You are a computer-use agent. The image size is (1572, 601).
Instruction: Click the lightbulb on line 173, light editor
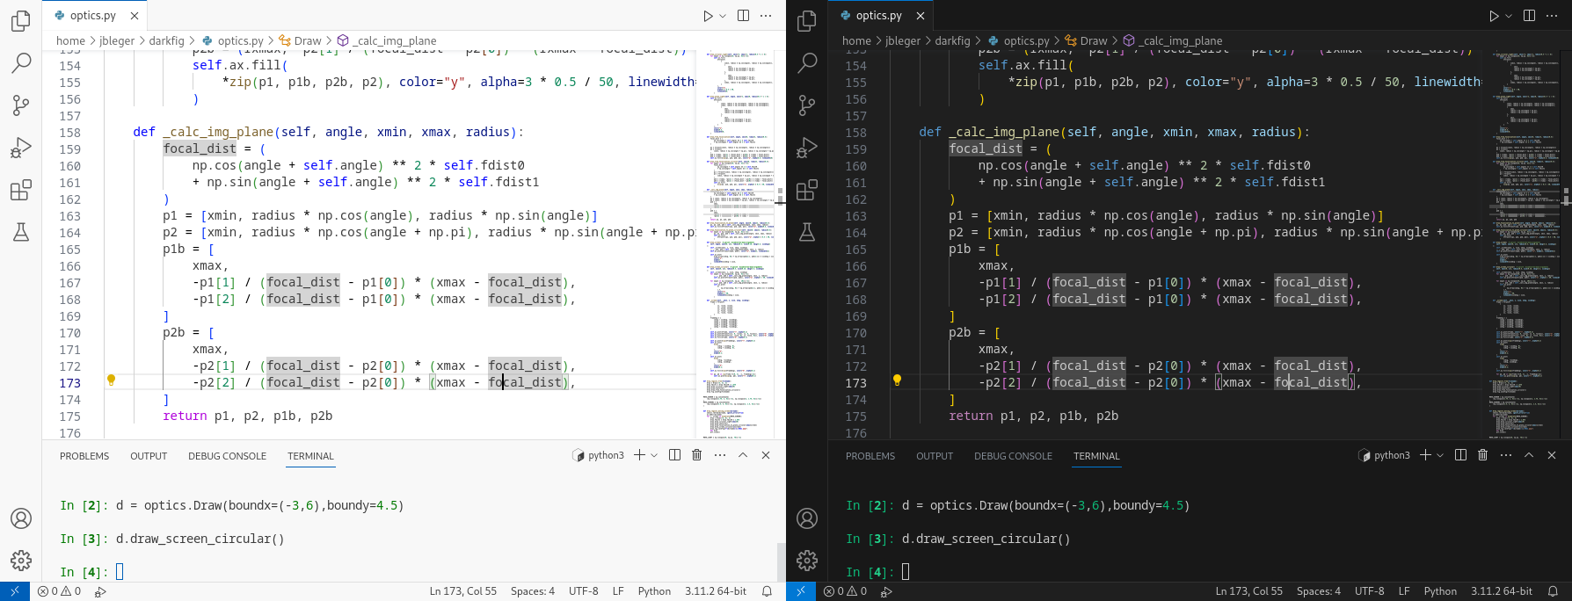(111, 380)
